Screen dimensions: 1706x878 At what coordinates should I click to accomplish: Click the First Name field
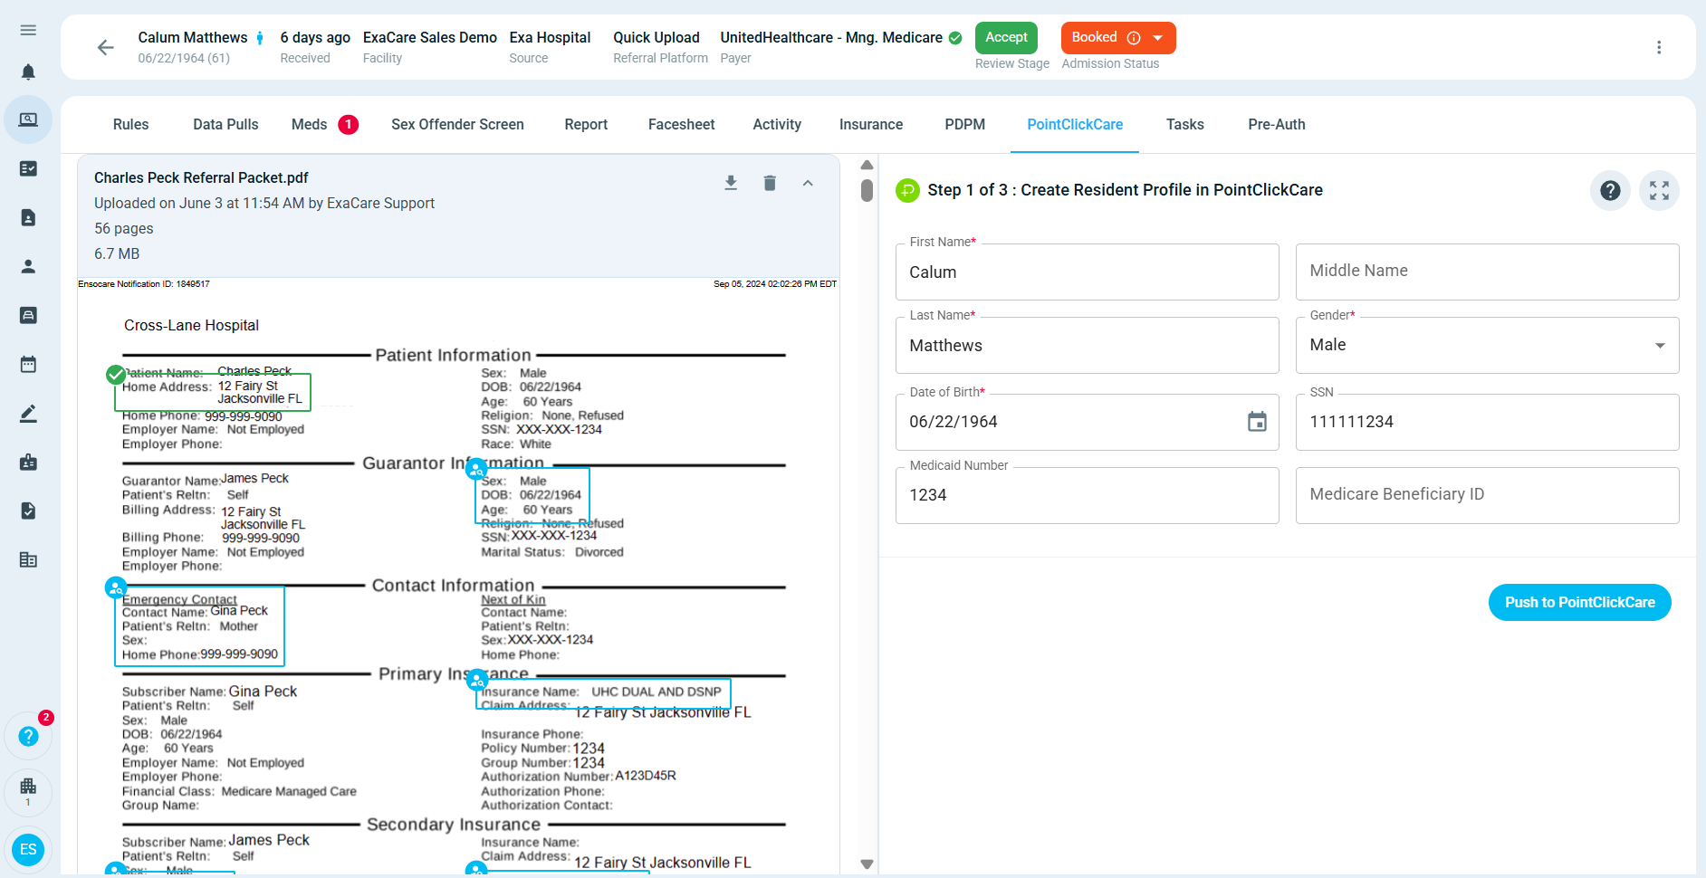(1087, 272)
